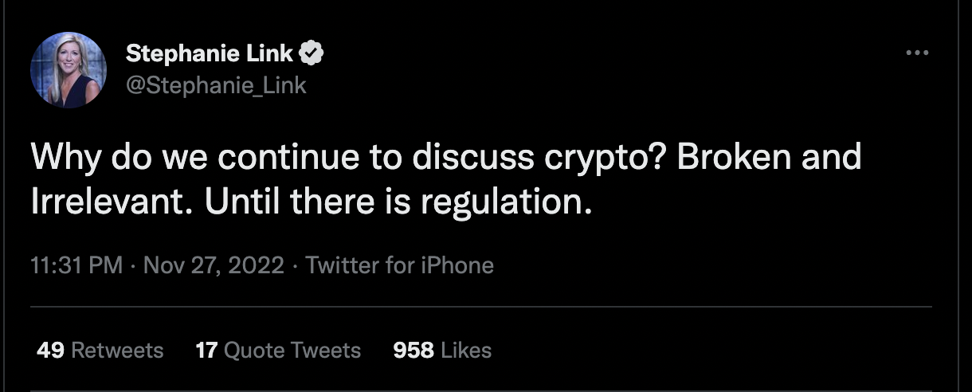Viewport: 972px width, 392px height.
Task: Open the Twitter for iPhone source link
Action: coord(400,265)
